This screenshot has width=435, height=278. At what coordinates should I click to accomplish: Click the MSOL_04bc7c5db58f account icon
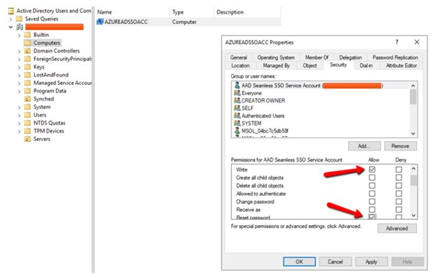tap(237, 131)
